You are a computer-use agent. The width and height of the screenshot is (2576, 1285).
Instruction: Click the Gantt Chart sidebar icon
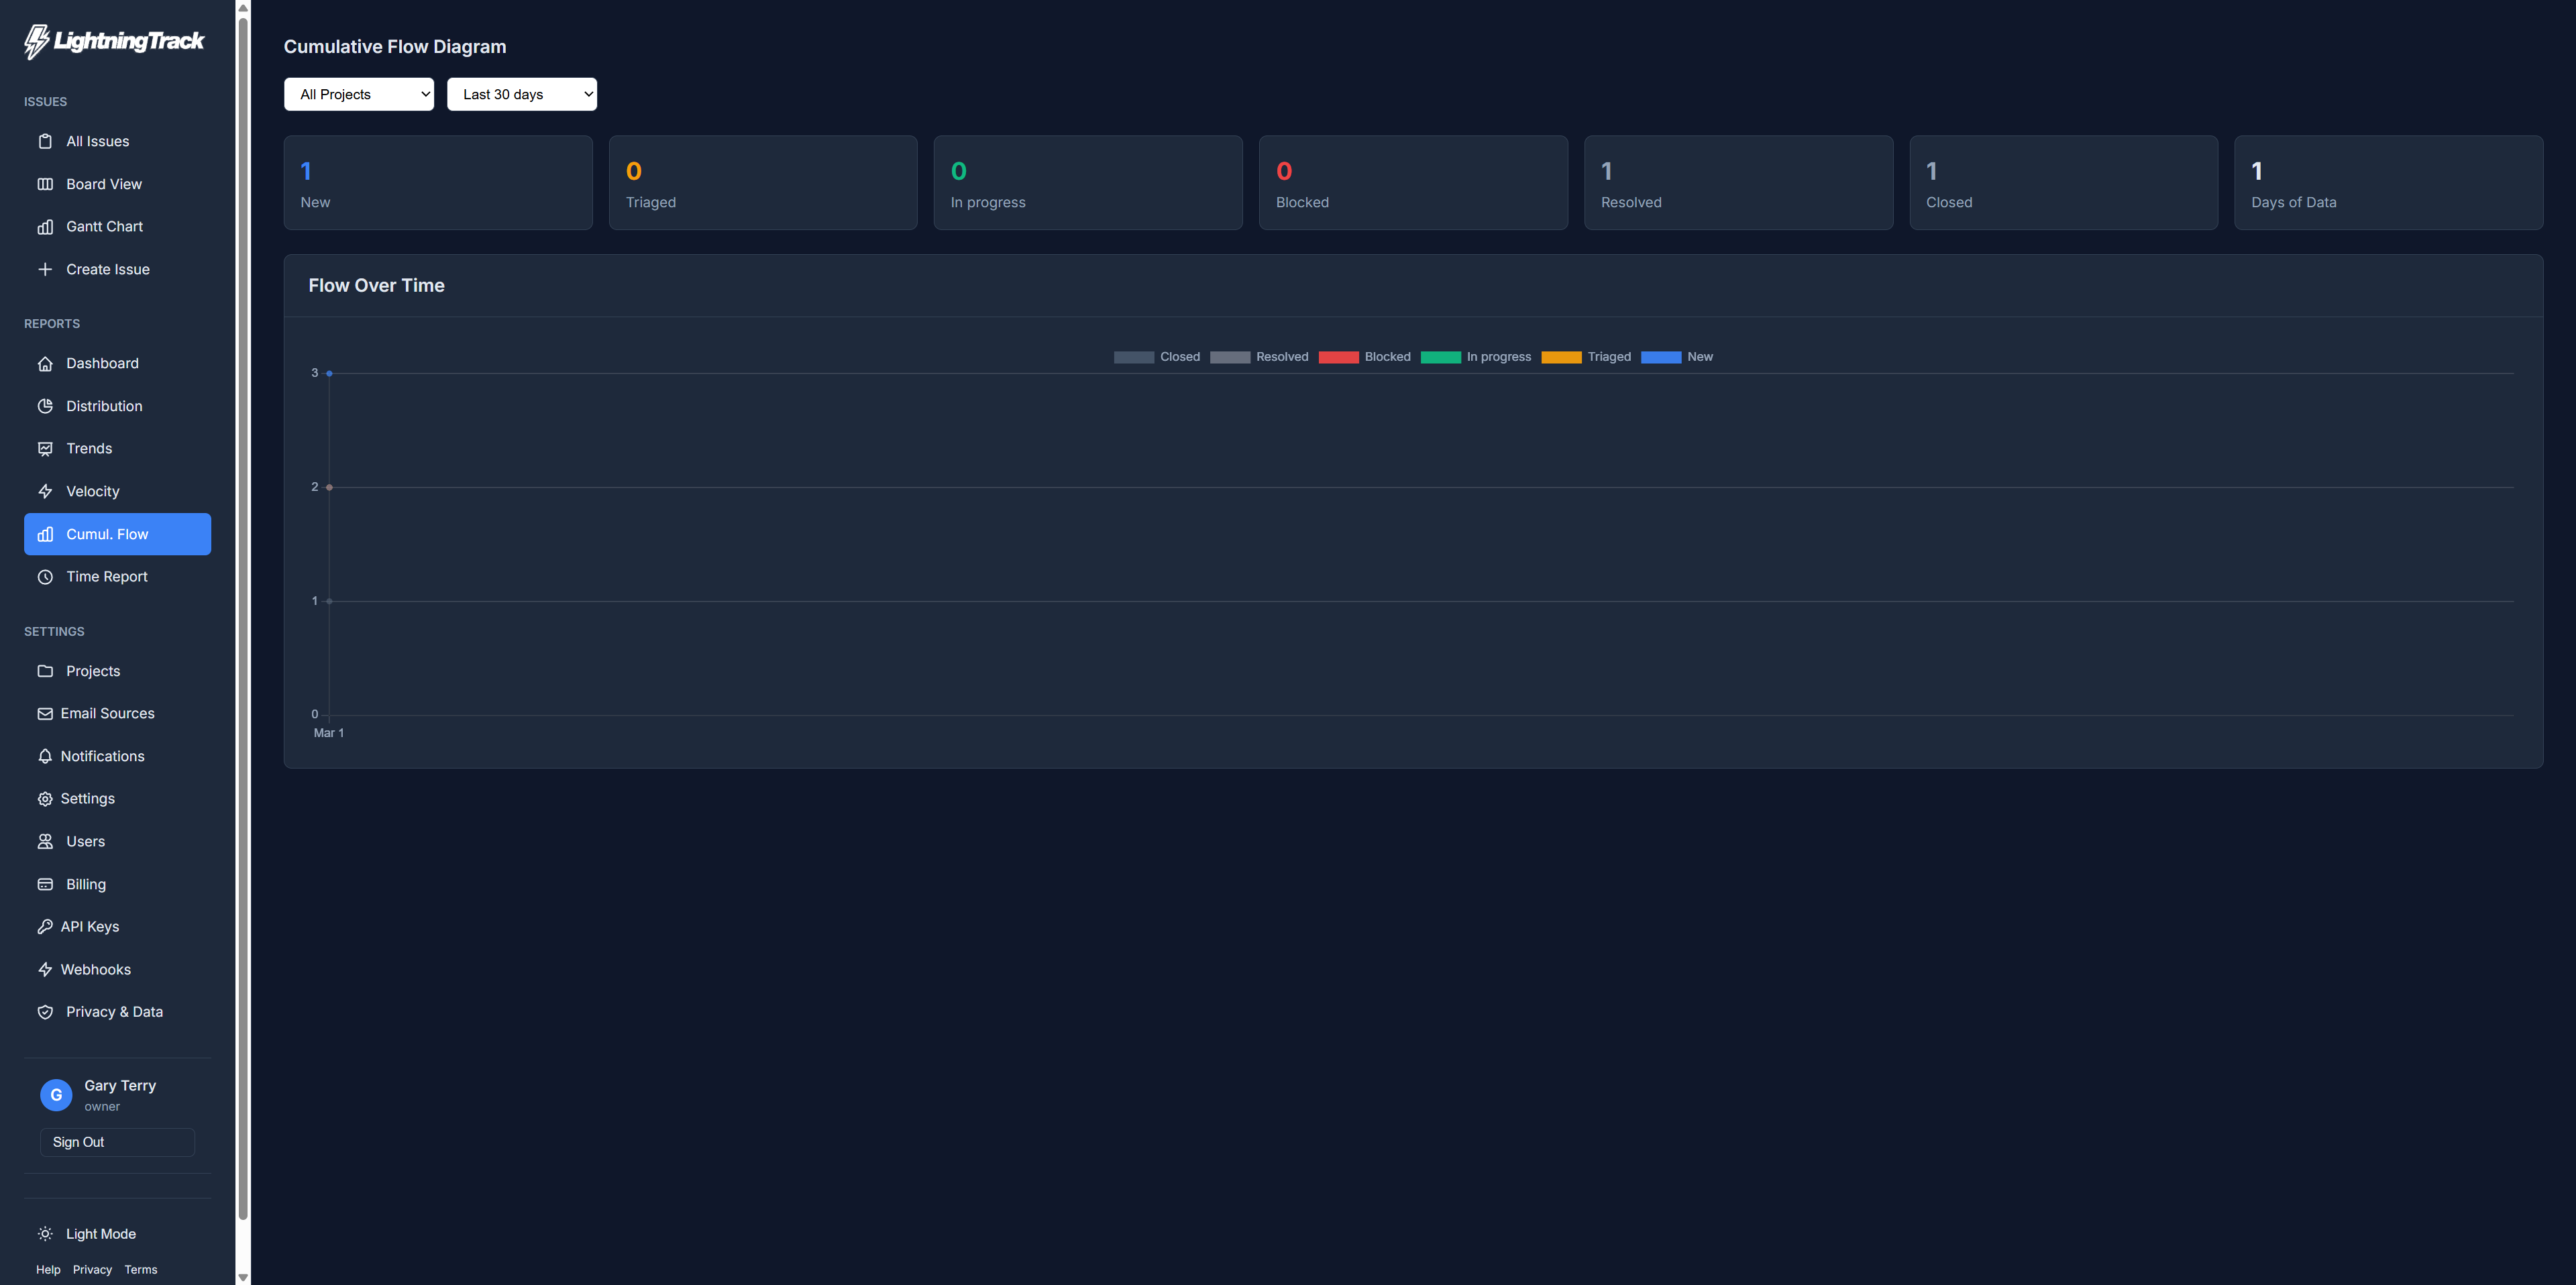pyautogui.click(x=45, y=227)
